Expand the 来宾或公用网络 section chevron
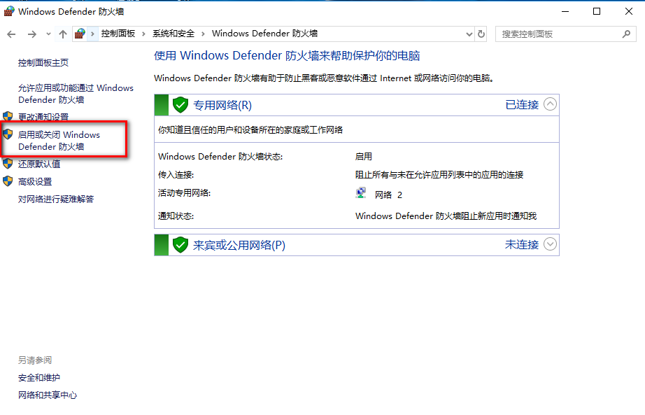 coord(550,244)
